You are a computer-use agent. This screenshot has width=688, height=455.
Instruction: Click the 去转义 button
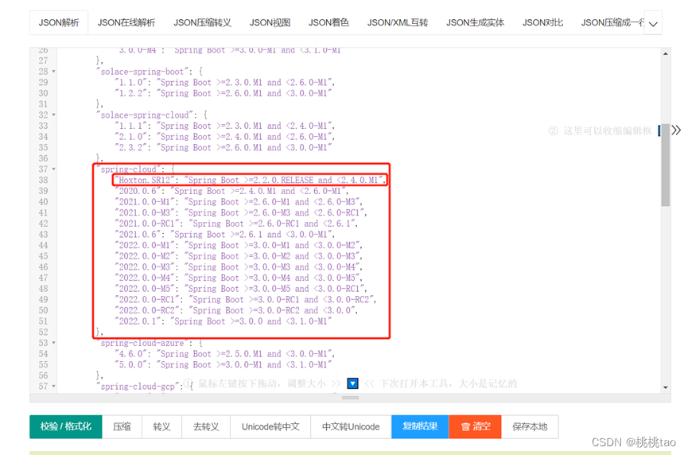point(206,426)
